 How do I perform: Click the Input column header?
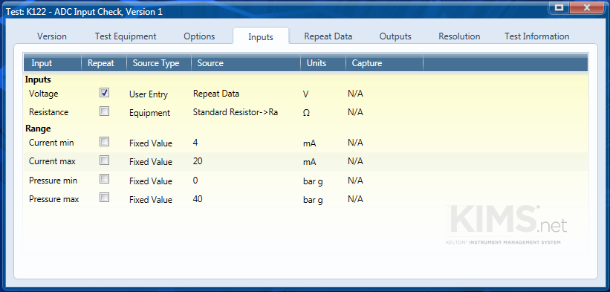52,63
